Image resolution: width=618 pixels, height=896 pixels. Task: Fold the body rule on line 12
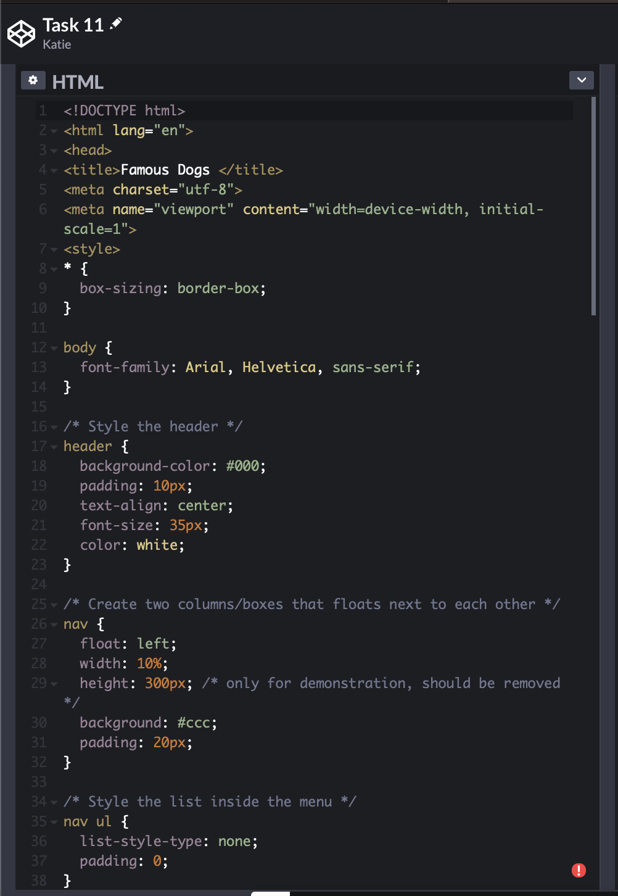pos(54,348)
